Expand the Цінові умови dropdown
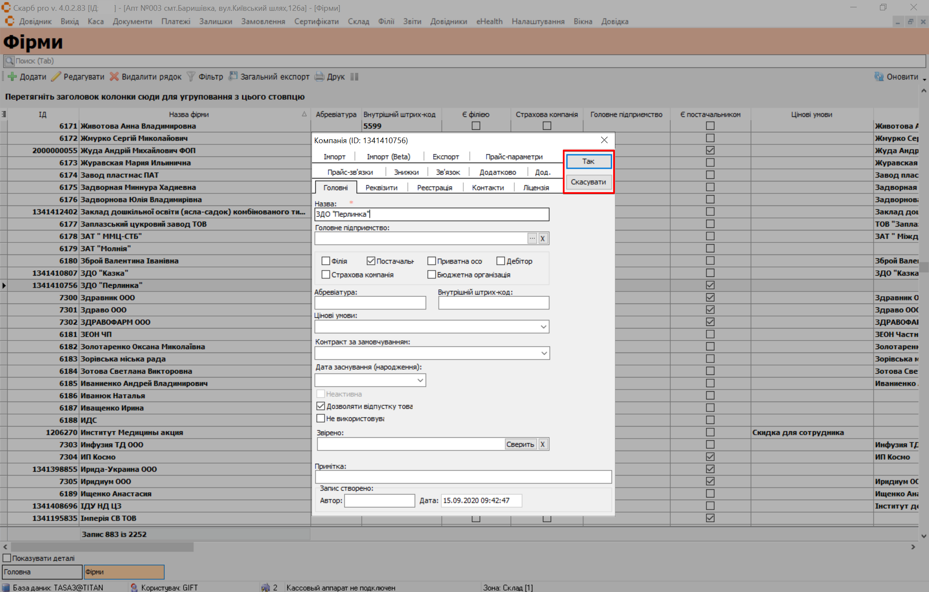The height and width of the screenshot is (592, 929). 543,327
